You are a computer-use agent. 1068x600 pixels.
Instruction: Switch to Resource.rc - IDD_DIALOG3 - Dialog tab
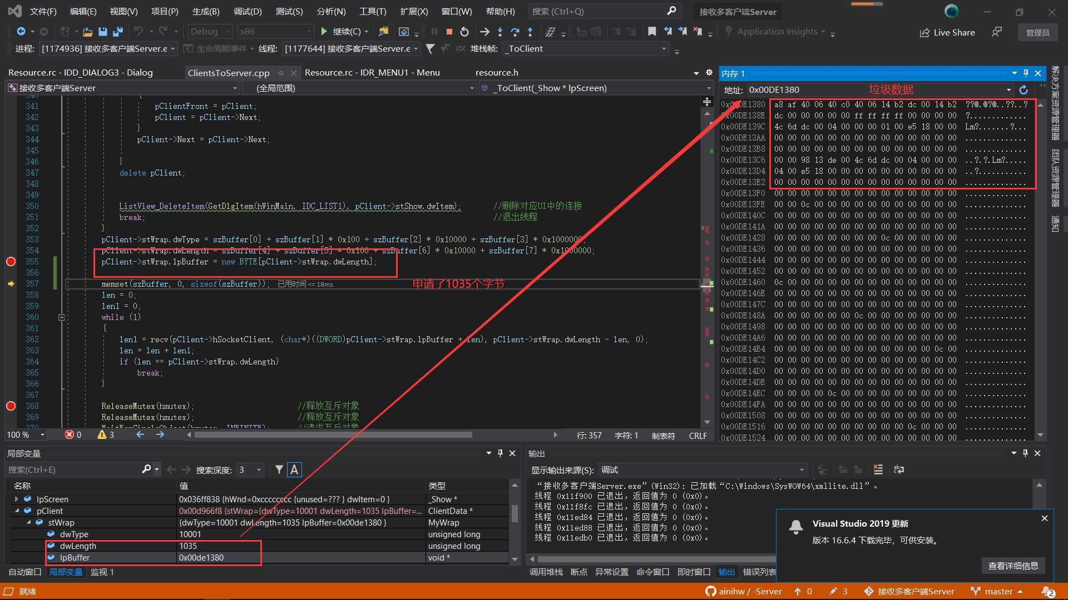81,73
